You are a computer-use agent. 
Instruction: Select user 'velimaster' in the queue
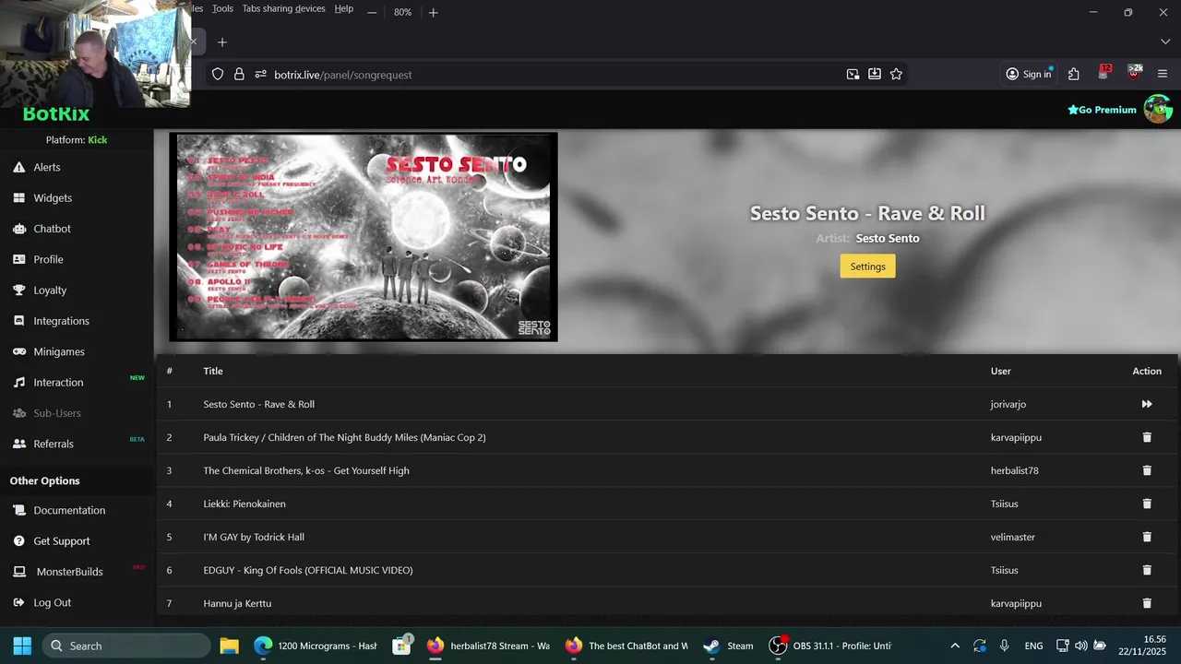[1013, 537]
